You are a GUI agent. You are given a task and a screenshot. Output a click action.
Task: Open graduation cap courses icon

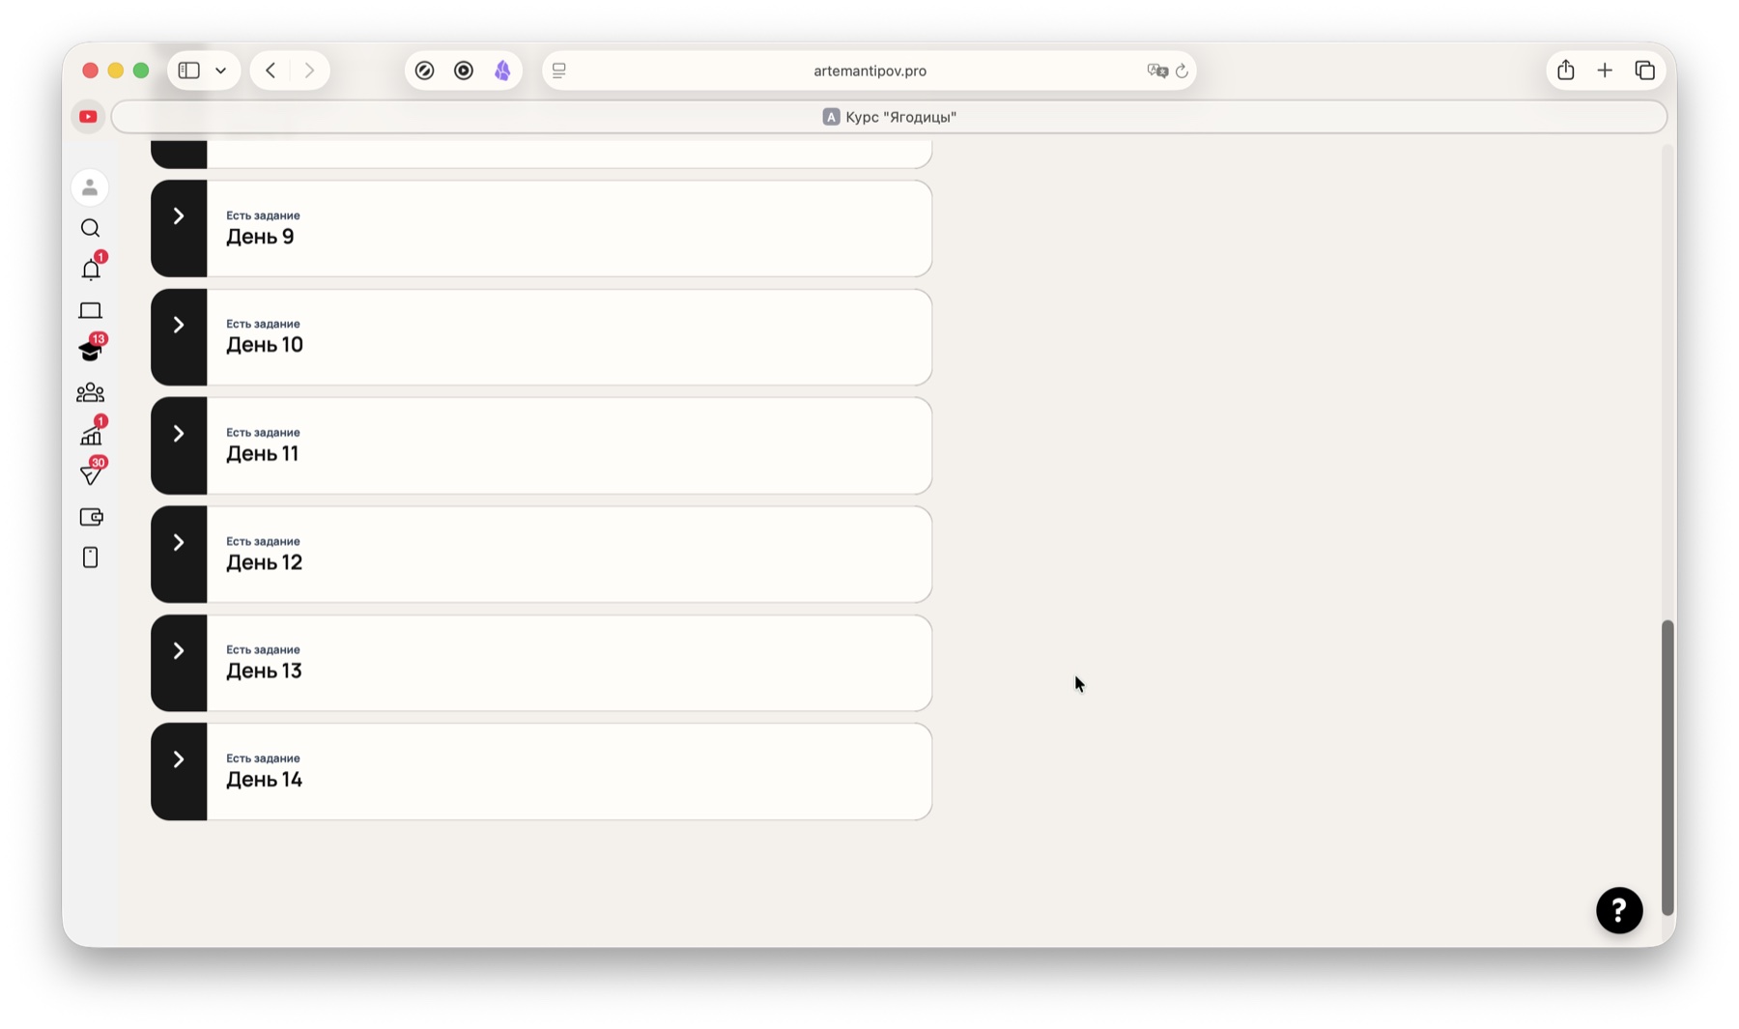(x=91, y=351)
